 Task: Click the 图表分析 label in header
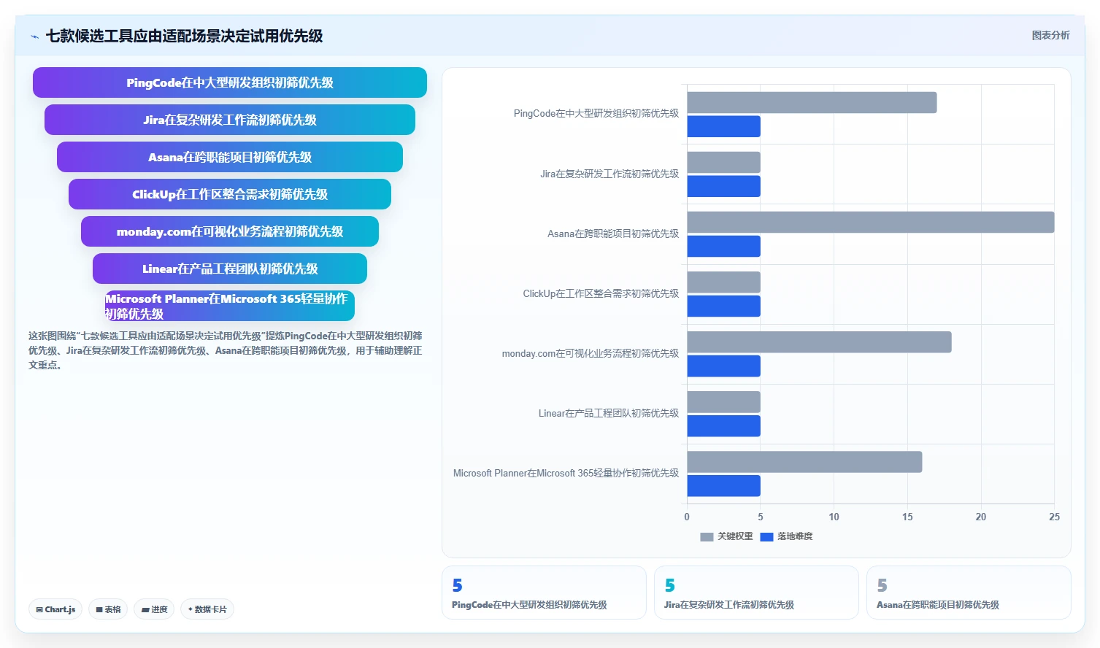tap(1050, 35)
